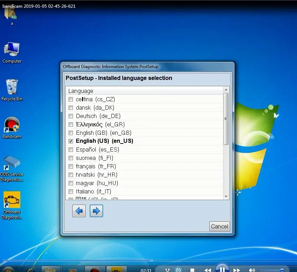297x272 pixels.
Task: Mute the player volume speaker icon
Action: point(252,270)
